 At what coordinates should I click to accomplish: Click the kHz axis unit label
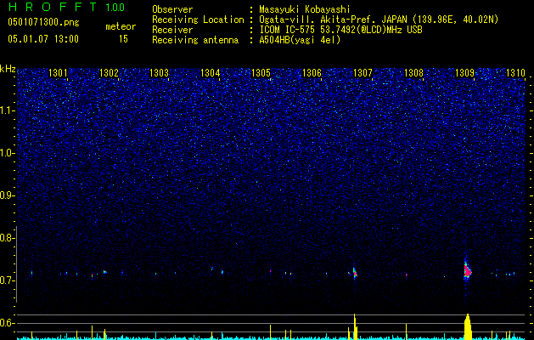8,70
